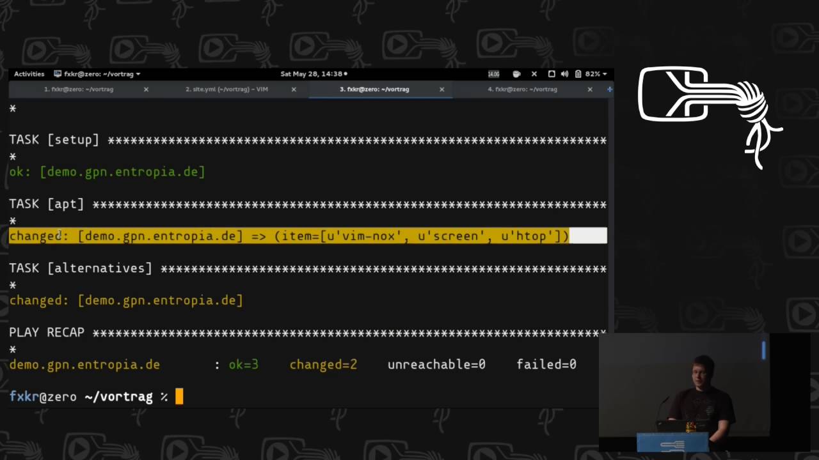Click ok: [demo.gpn.entropia.de] text
Screen dimensions: 819x460
click(x=107, y=172)
